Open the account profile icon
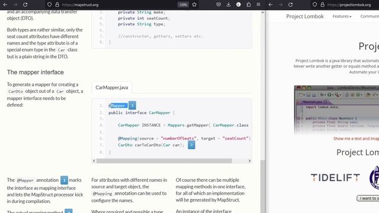The image size is (379, 213). pos(238,5)
